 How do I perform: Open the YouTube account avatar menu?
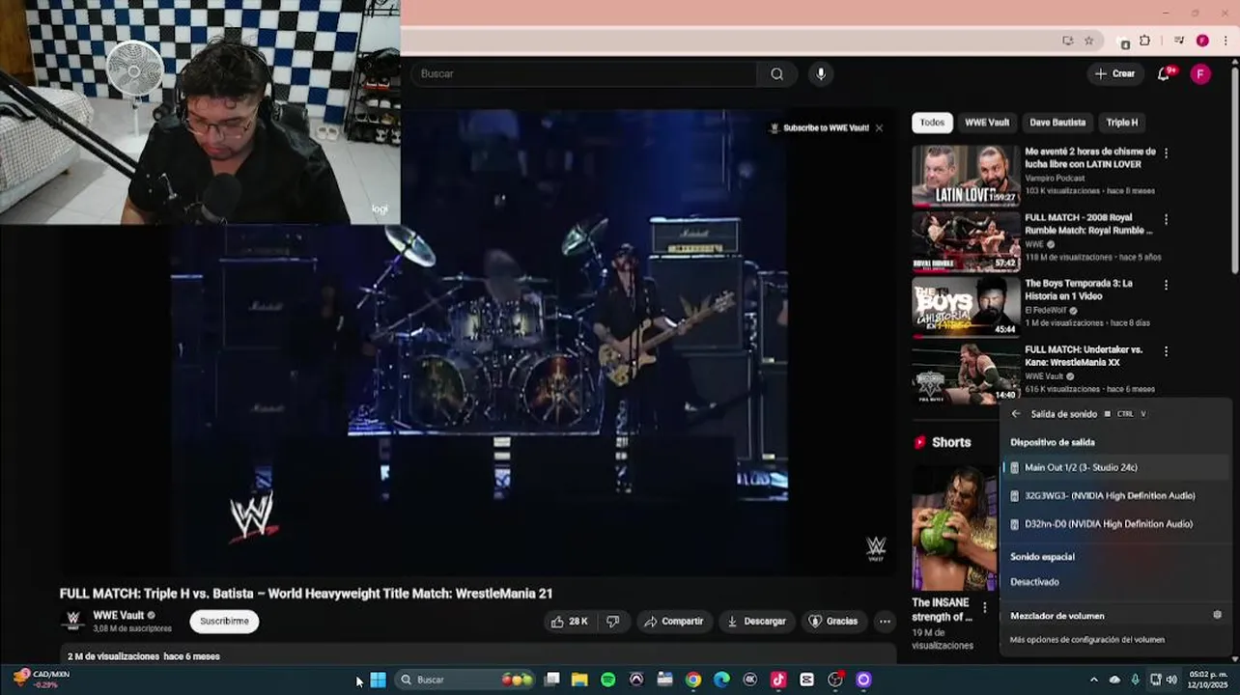[1200, 74]
